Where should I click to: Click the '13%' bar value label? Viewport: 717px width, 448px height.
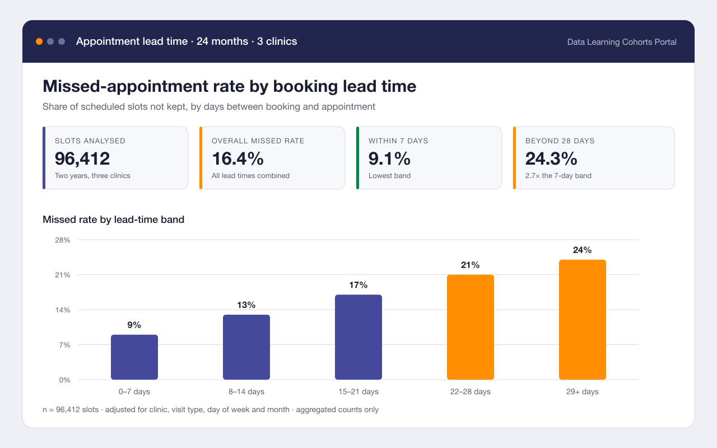246,305
